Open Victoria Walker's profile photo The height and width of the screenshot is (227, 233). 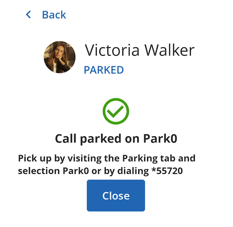[60, 57]
